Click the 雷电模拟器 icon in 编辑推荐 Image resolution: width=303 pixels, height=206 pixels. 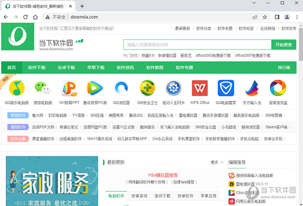pos(231,184)
